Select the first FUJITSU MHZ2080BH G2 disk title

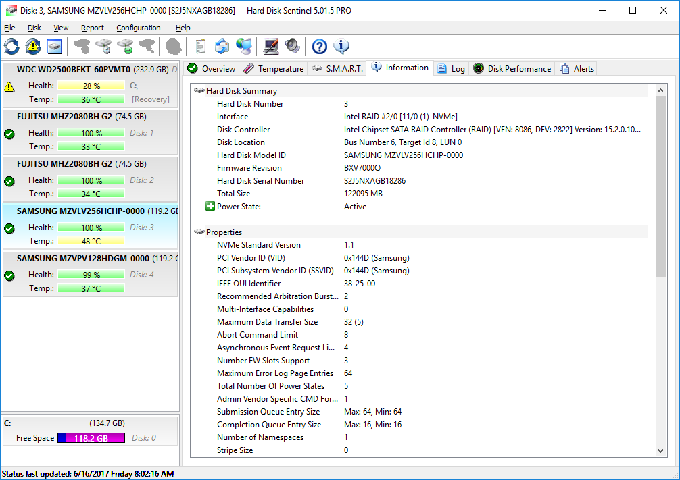point(82,117)
